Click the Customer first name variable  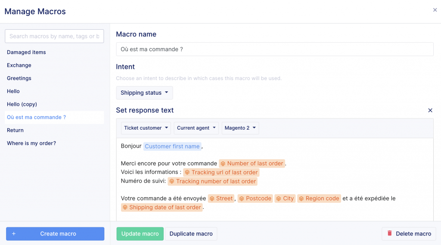point(172,146)
